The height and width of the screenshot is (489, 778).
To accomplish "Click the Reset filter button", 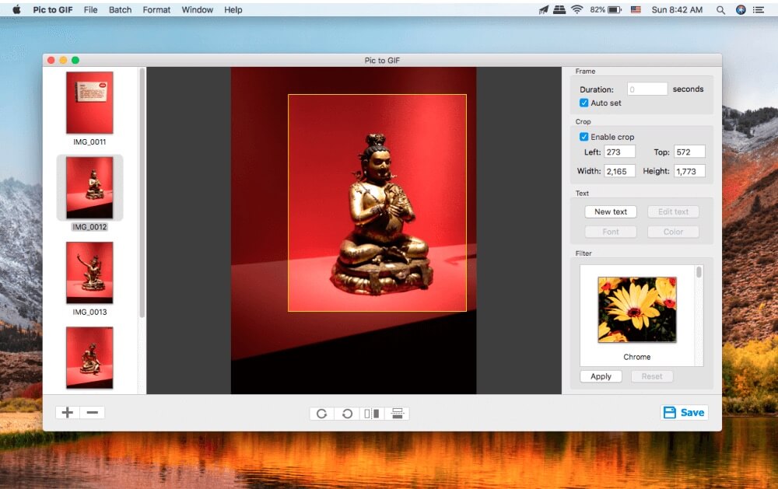I will 652,375.
